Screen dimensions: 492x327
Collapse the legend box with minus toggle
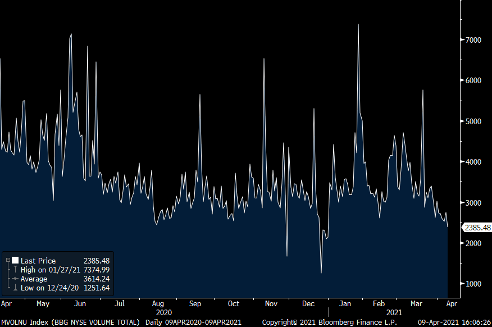click(8, 260)
